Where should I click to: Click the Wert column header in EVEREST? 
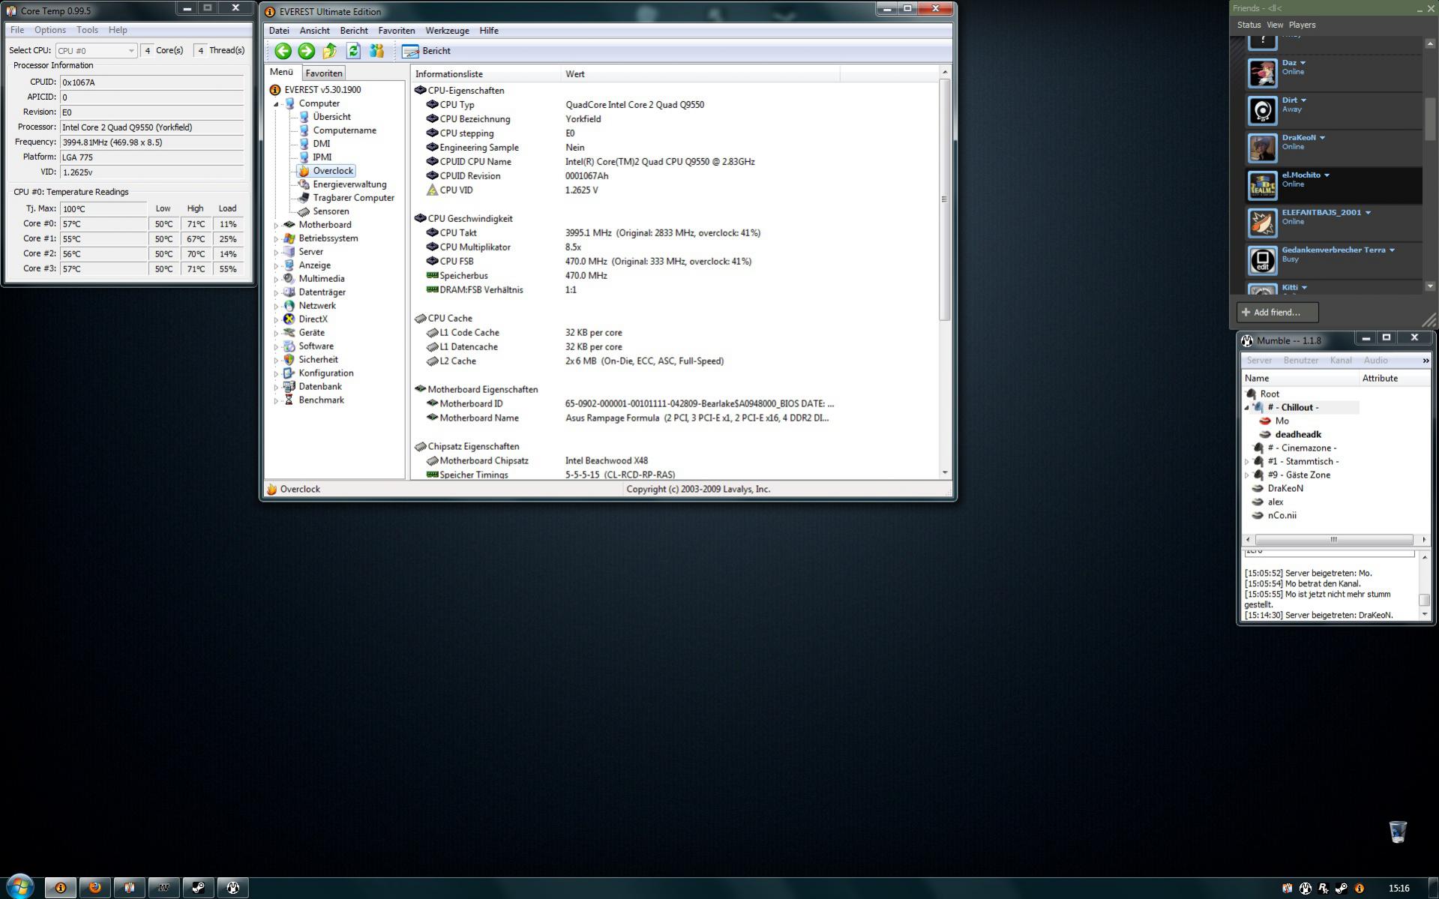point(700,74)
